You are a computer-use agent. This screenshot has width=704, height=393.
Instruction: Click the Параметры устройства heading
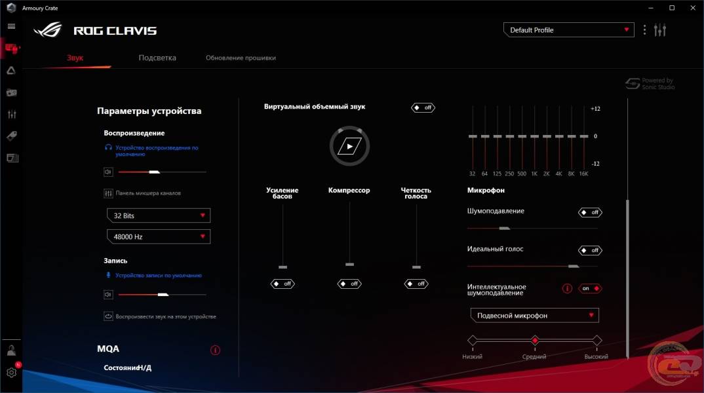pyautogui.click(x=149, y=111)
